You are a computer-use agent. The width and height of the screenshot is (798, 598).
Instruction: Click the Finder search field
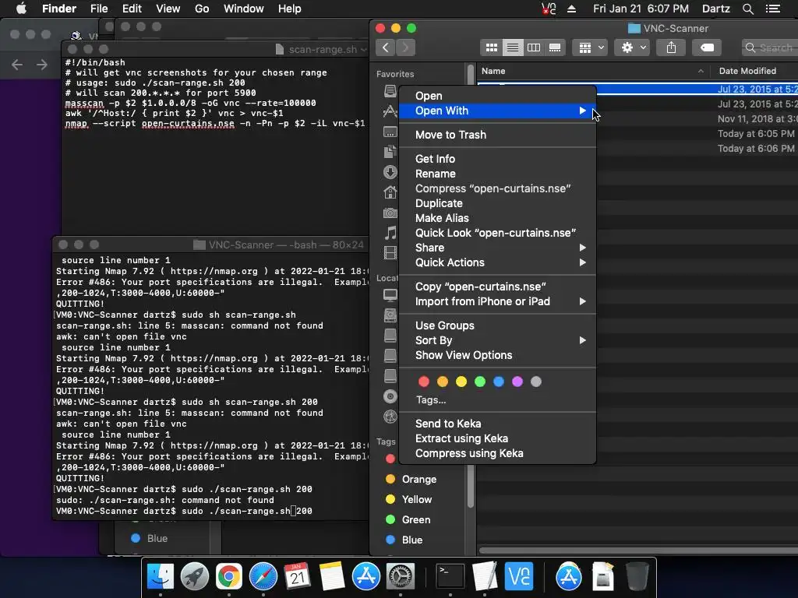[x=769, y=47]
